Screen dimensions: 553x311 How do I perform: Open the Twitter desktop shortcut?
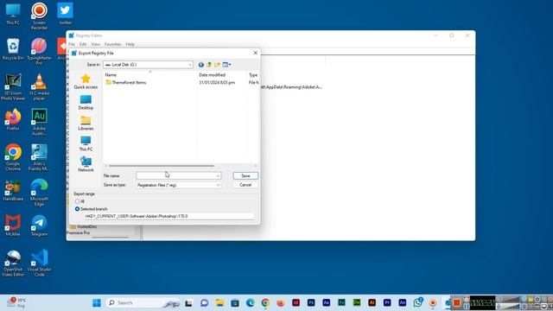pos(66,14)
